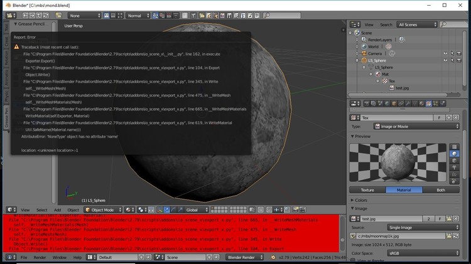Click the reload image icon beside file path

pyautogui.click(x=457, y=235)
